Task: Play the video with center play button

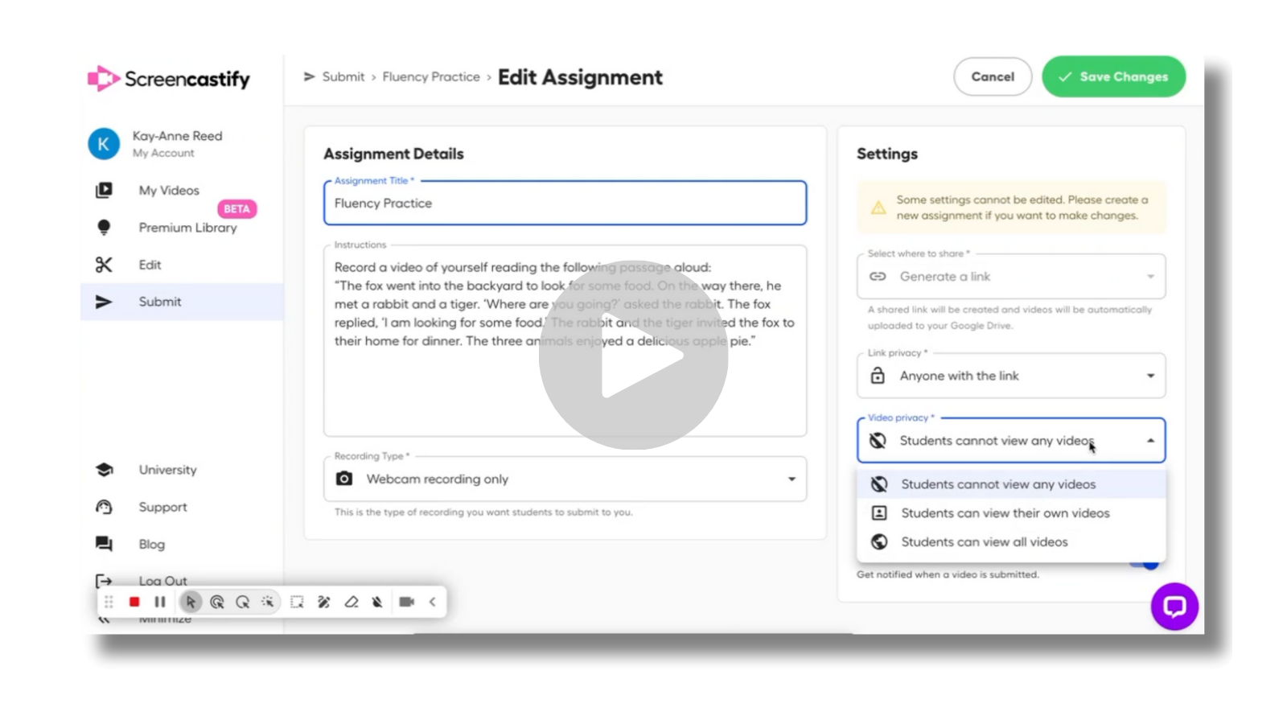Action: pos(634,355)
